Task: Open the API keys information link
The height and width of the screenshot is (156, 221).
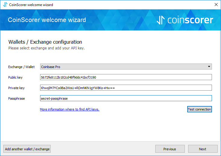Action: point(70,109)
